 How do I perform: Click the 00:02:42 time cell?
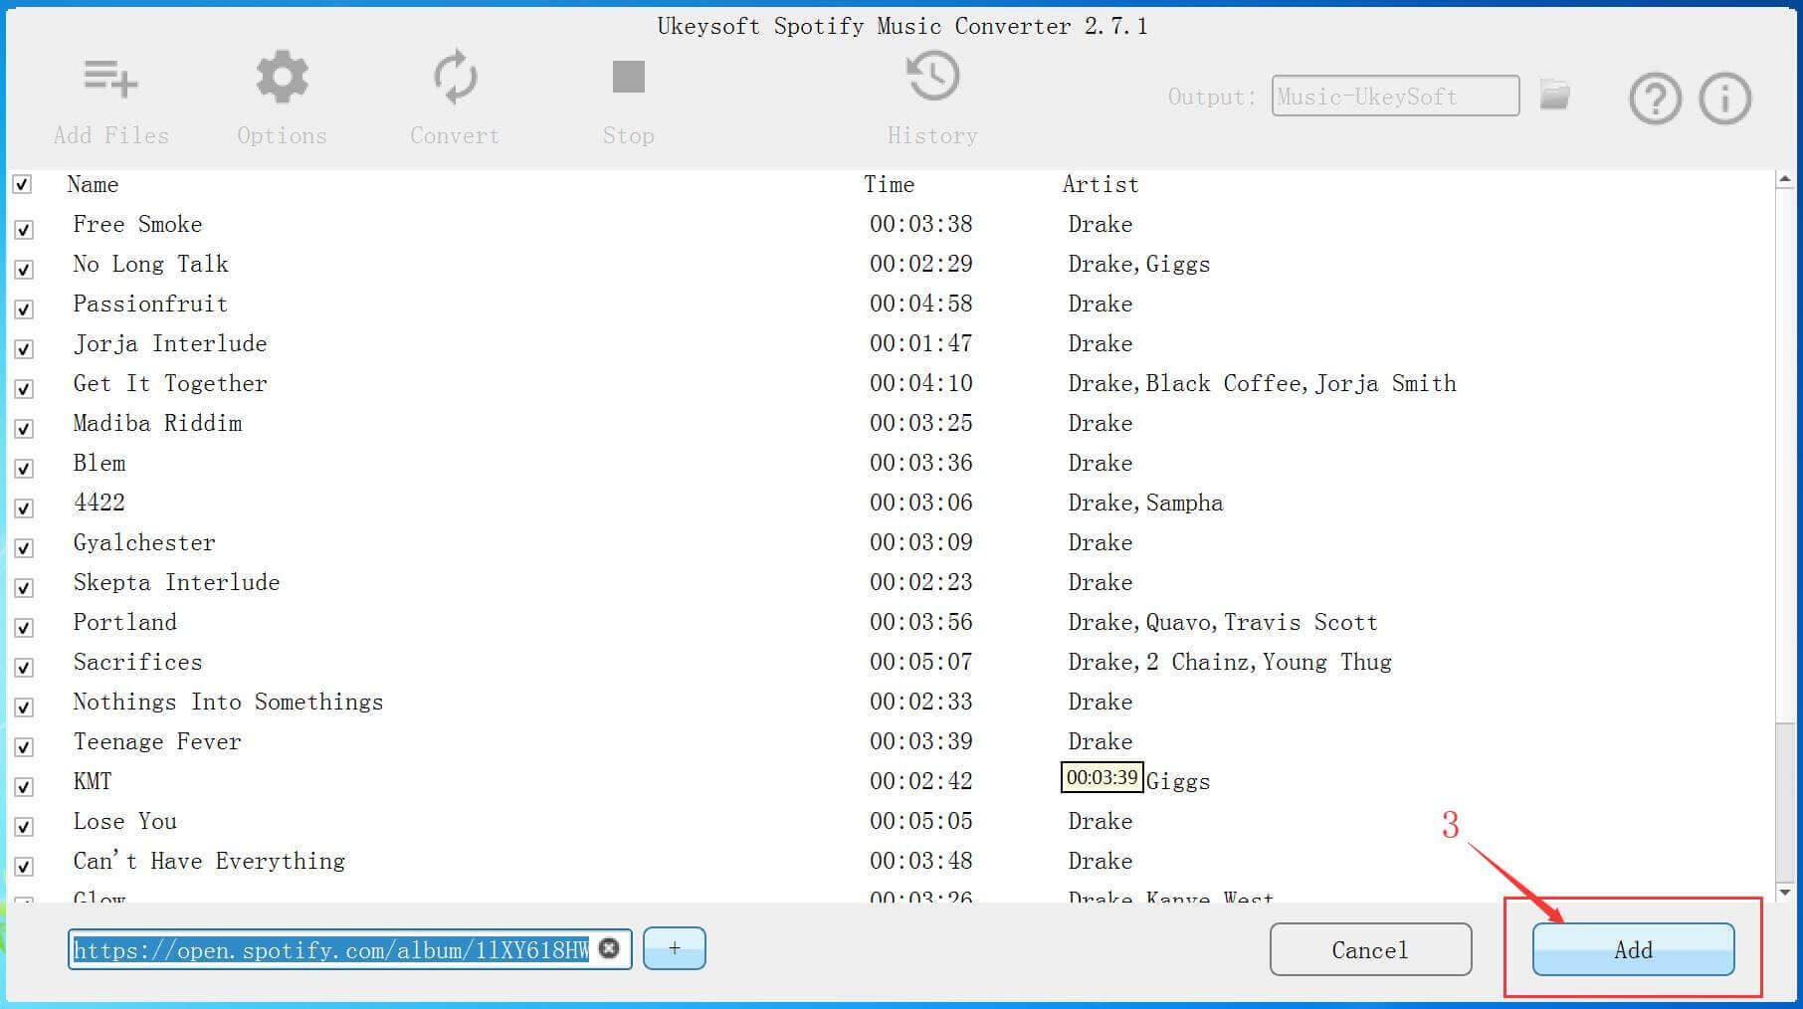click(x=921, y=781)
